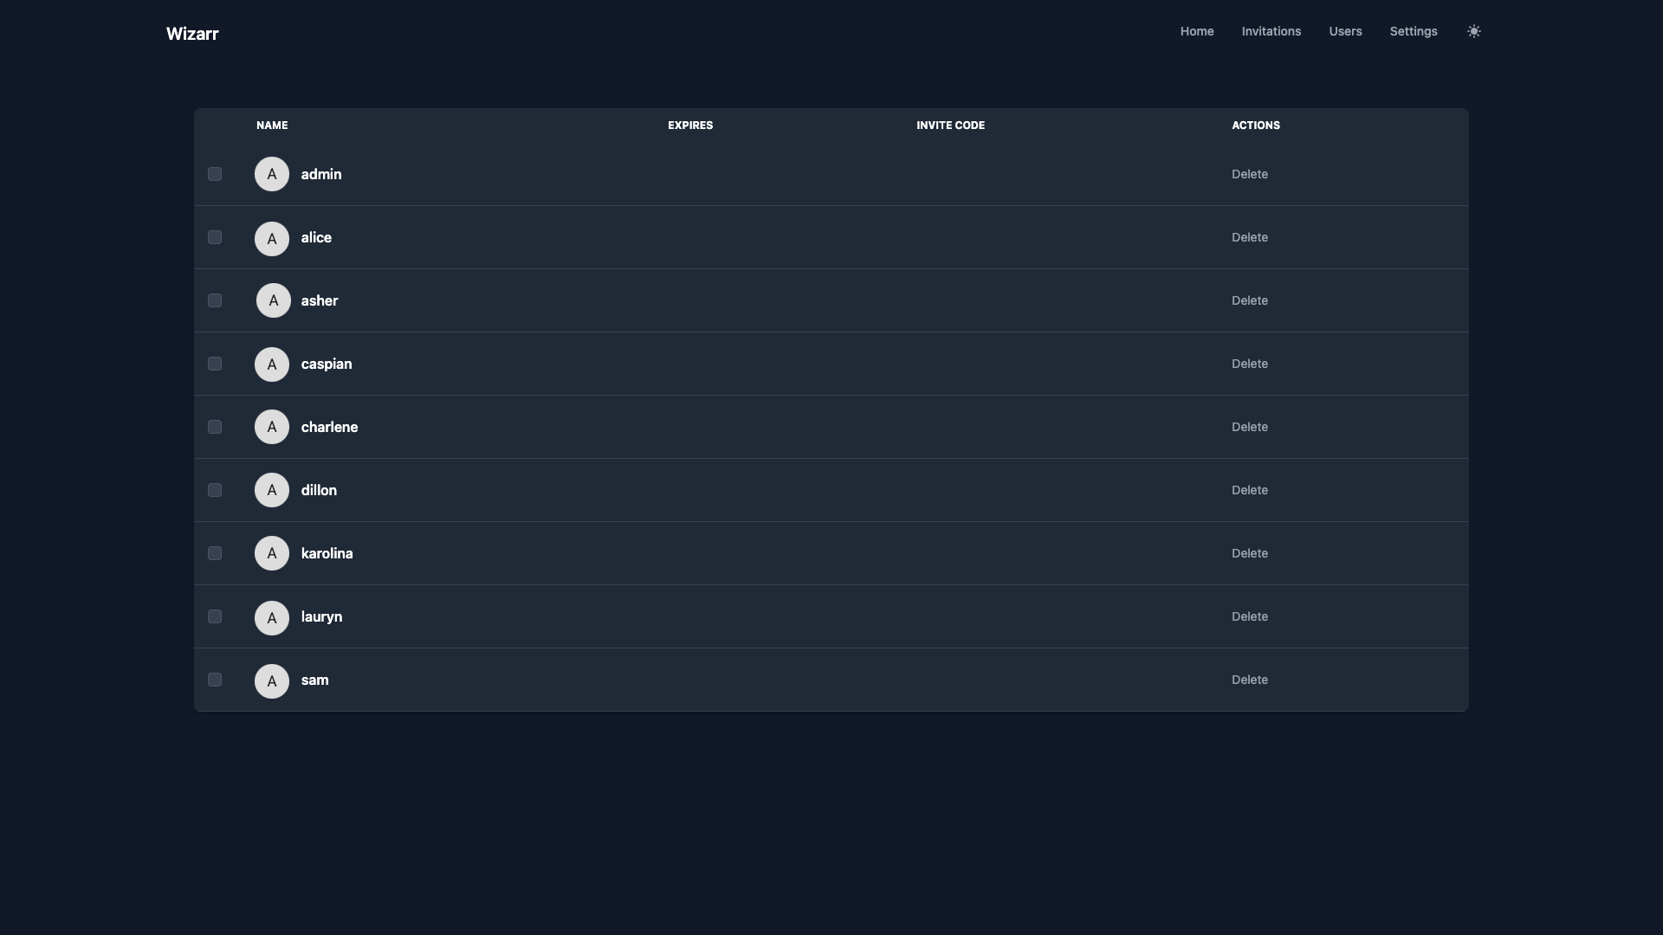Navigate to the Home menu item
The image size is (1663, 935).
click(x=1196, y=31)
